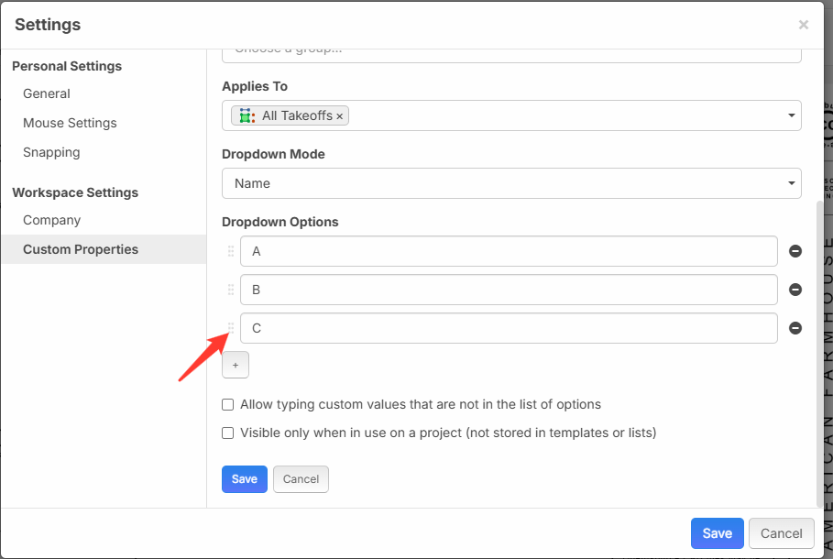Click drag handle beside option B

(231, 290)
